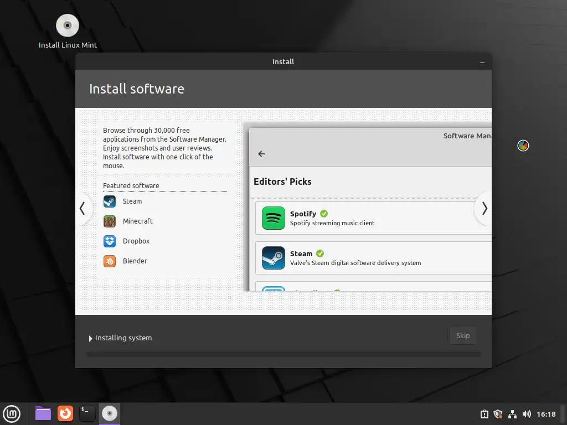
Task: Click the Blender icon in Featured software
Action: [110, 261]
